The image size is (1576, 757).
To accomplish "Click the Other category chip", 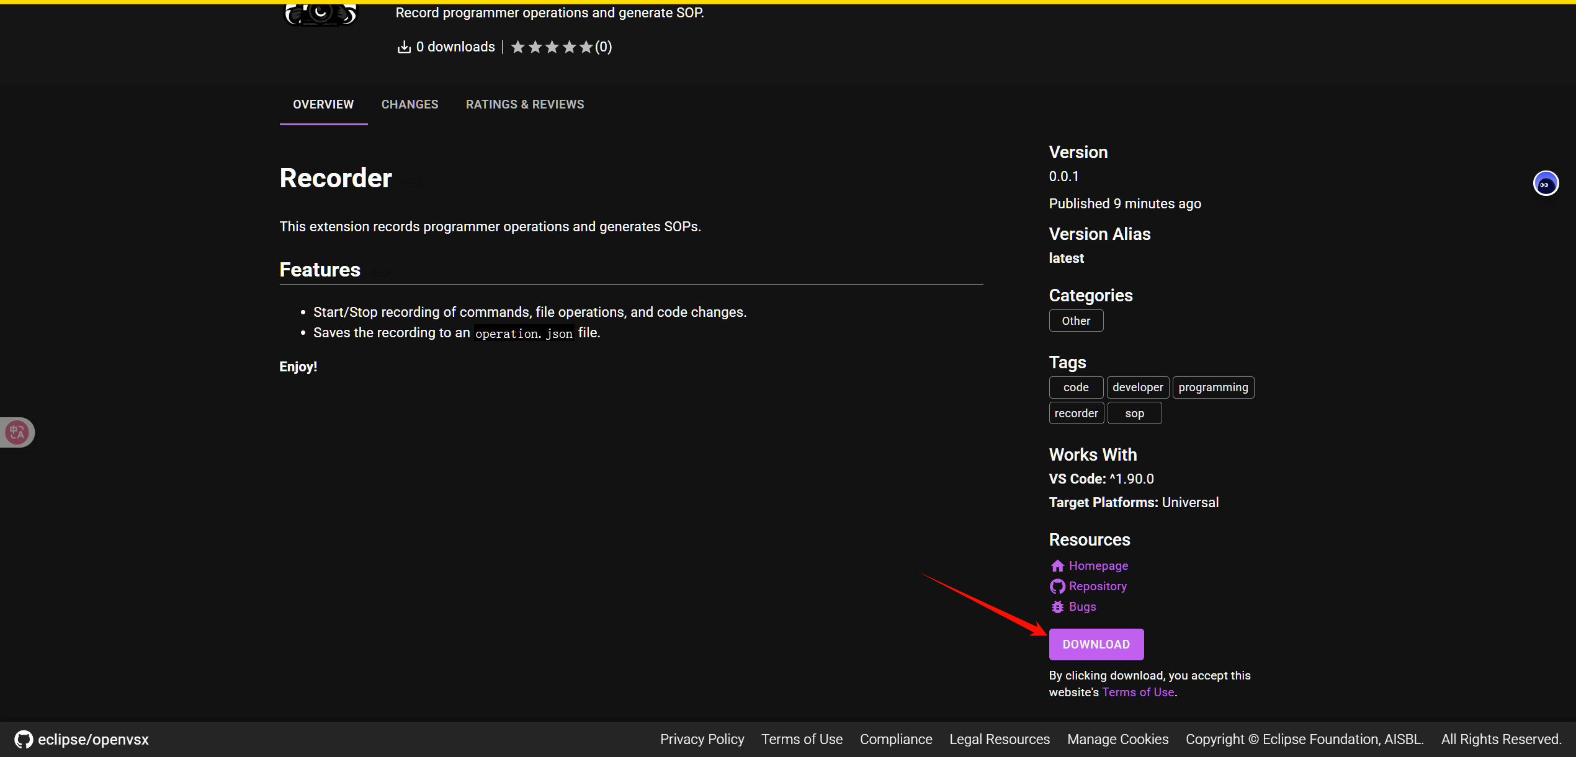I will 1076,321.
